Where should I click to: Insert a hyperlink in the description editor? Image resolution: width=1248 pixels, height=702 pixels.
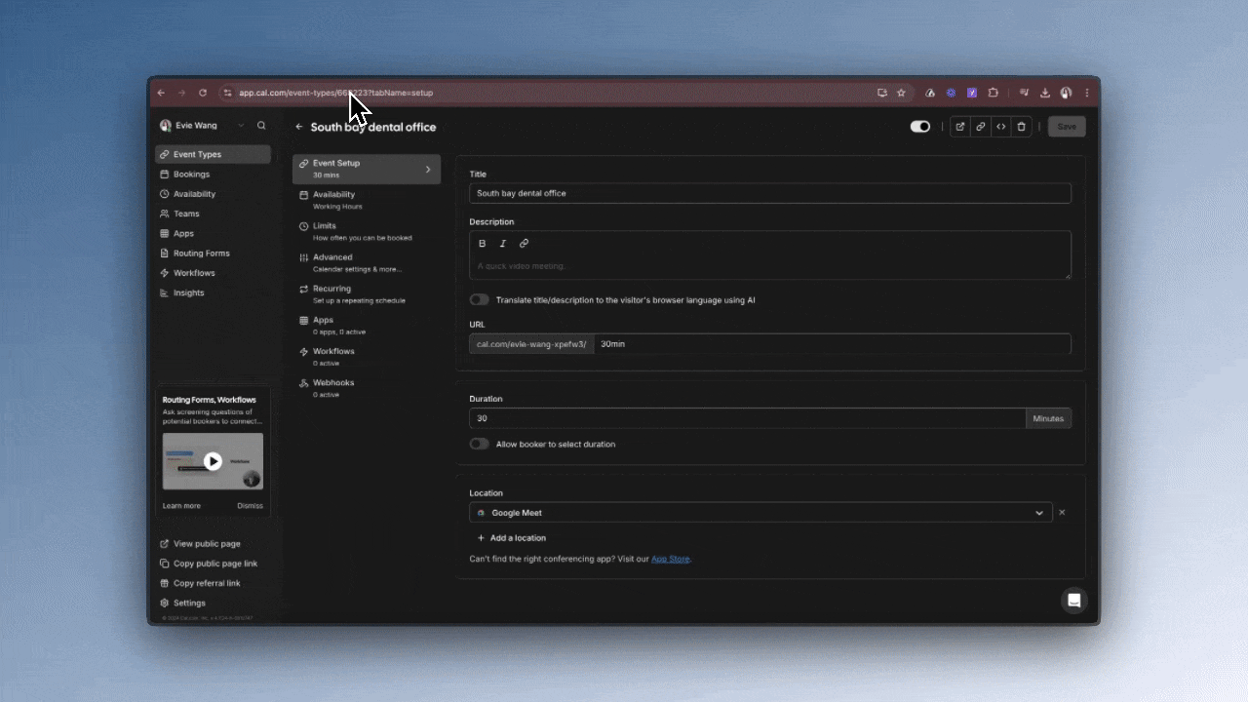[x=524, y=243]
